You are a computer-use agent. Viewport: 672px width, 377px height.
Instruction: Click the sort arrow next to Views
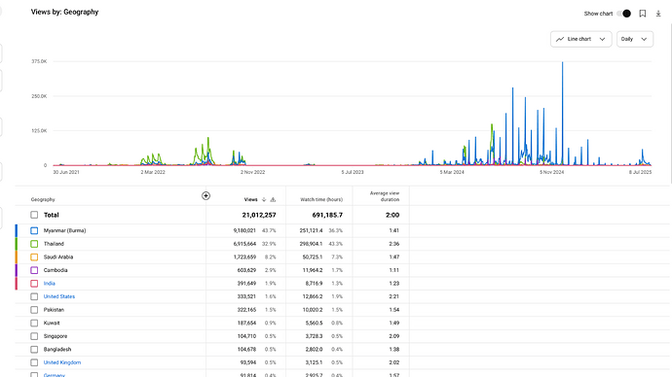click(x=264, y=199)
